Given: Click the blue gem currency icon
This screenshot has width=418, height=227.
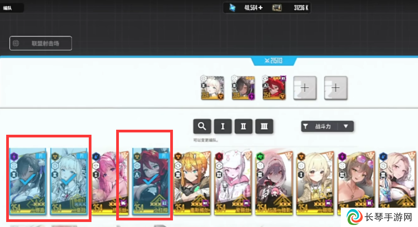Looking at the screenshot, I should (232, 8).
